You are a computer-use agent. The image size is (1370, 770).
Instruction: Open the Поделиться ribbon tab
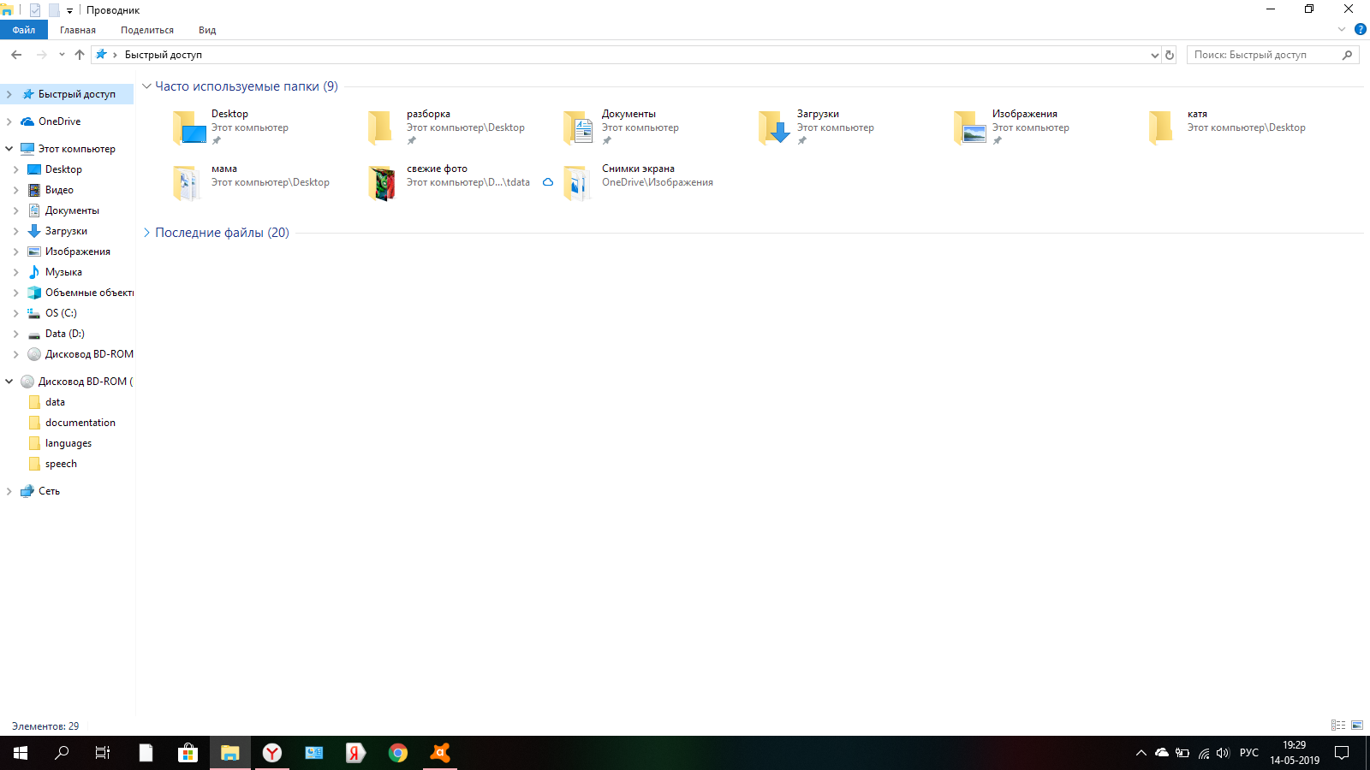click(147, 30)
